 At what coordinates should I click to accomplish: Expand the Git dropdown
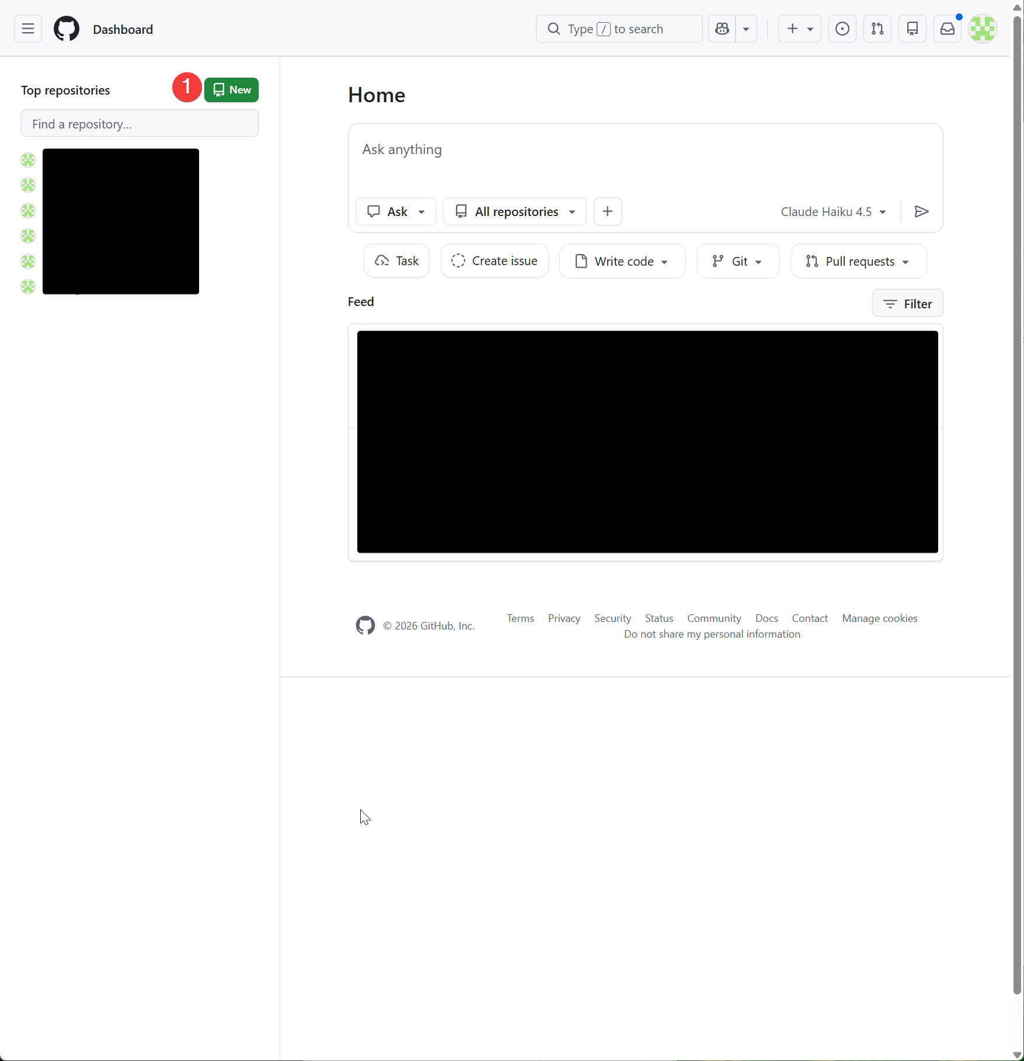coord(737,261)
